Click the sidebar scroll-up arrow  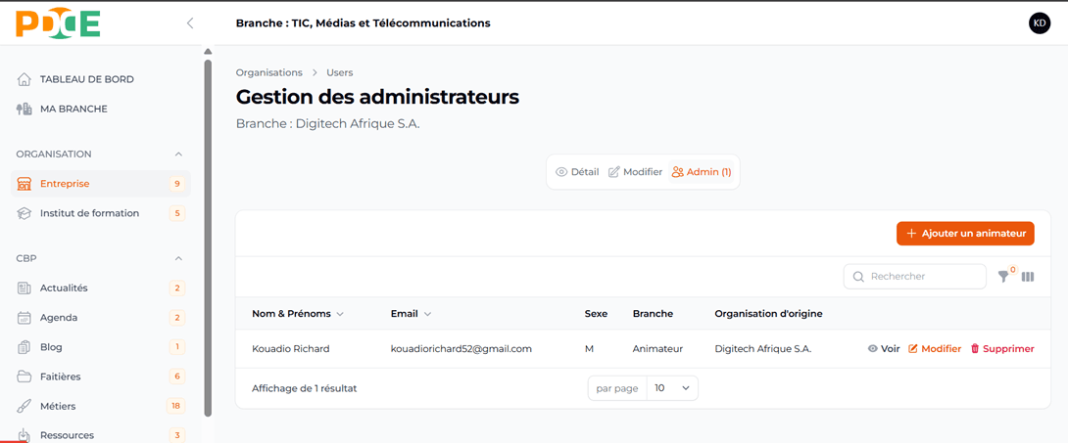pyautogui.click(x=209, y=52)
